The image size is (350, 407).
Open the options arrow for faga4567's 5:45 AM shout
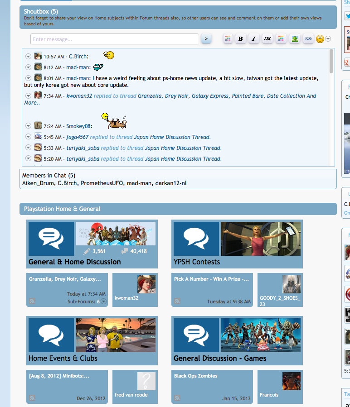tap(29, 137)
